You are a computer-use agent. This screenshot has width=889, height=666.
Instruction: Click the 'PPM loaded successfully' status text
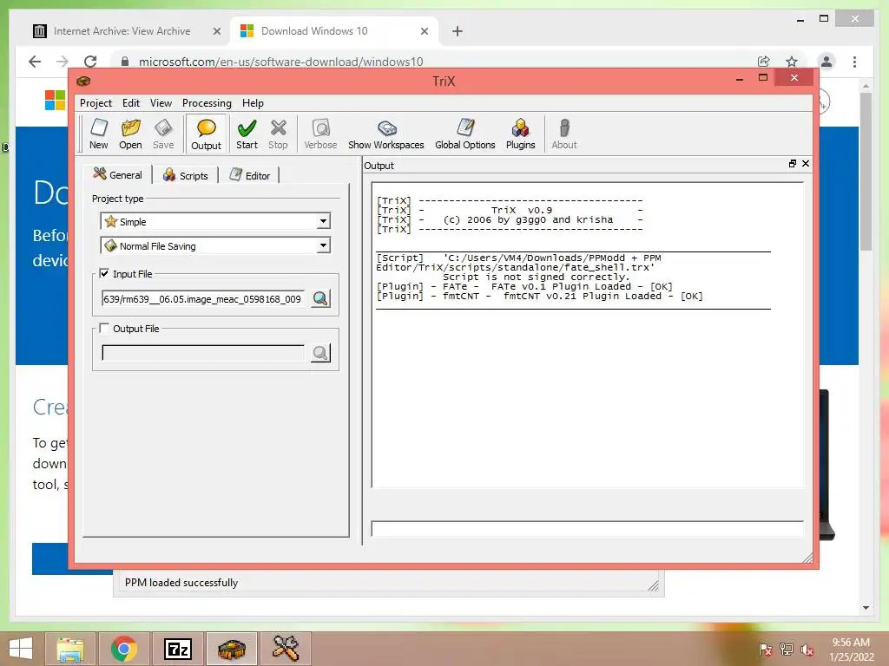point(181,582)
